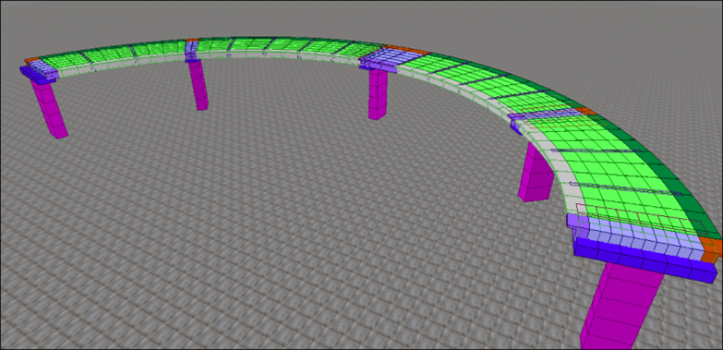Click the lavender deck section at left abutment
The height and width of the screenshot is (350, 723).
pyautogui.click(x=43, y=69)
